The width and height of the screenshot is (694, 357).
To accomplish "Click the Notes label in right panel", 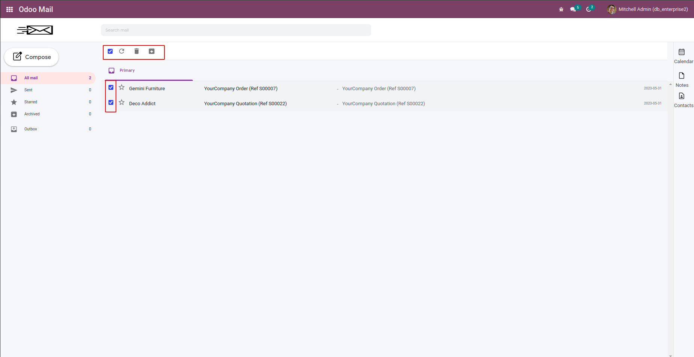I will coord(682,85).
